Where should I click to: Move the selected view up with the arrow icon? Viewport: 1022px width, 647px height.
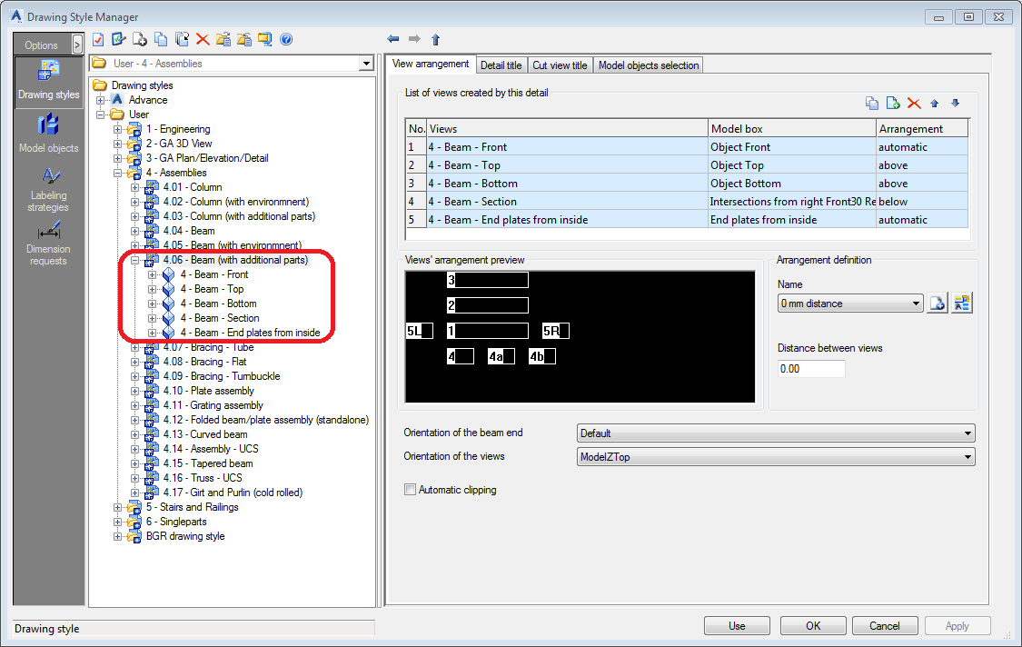[x=934, y=103]
